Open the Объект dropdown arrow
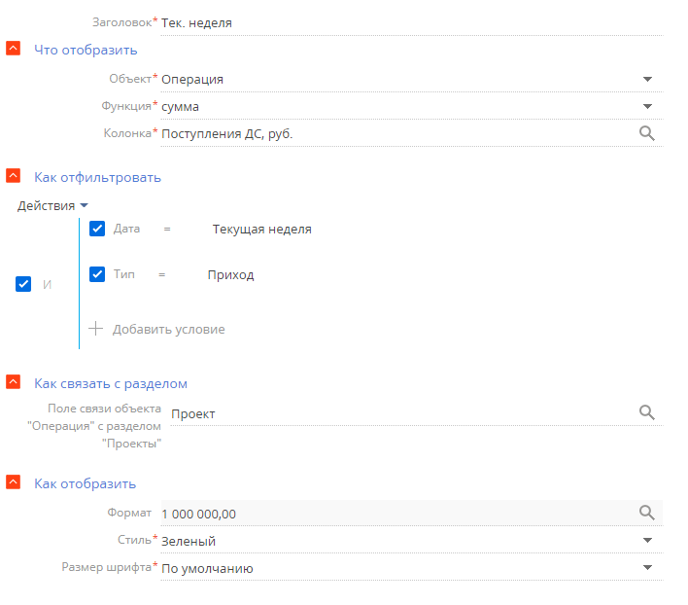688x605 pixels. (647, 80)
